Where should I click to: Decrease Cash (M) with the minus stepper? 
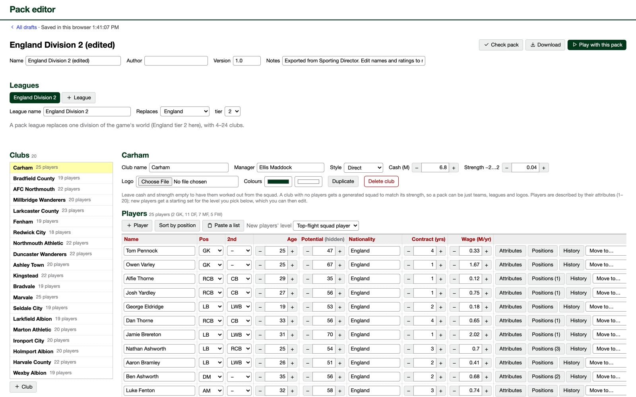(x=417, y=168)
